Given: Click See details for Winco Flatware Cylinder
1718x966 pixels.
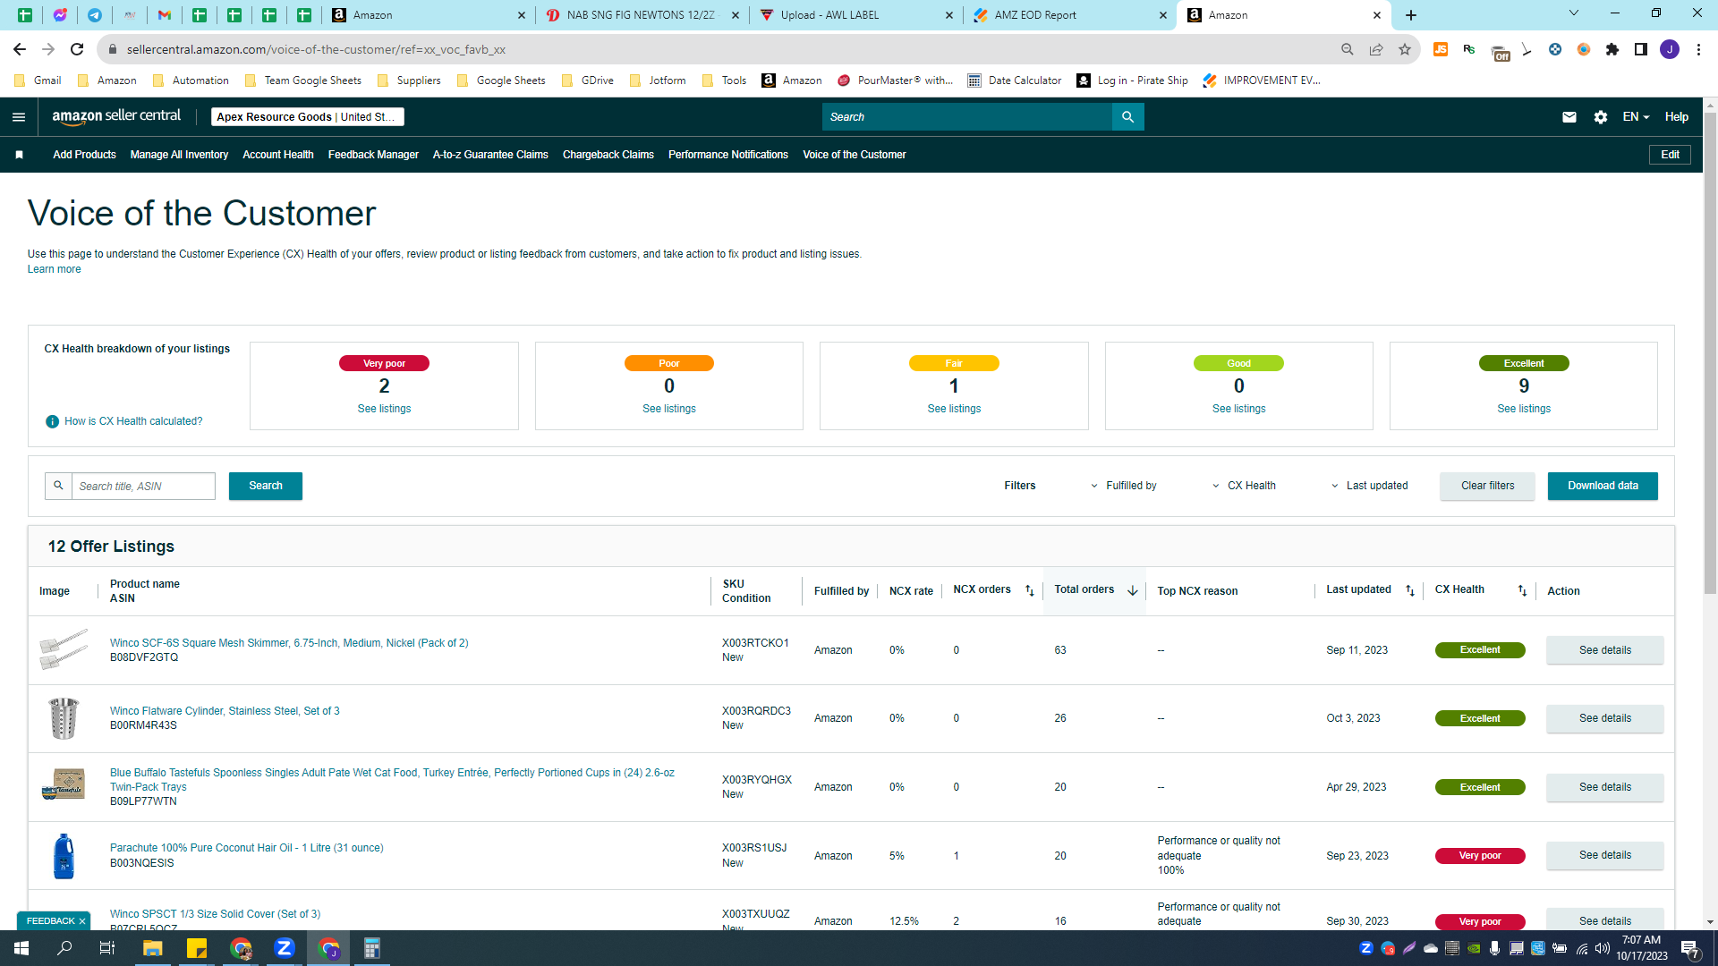Looking at the screenshot, I should (1604, 718).
